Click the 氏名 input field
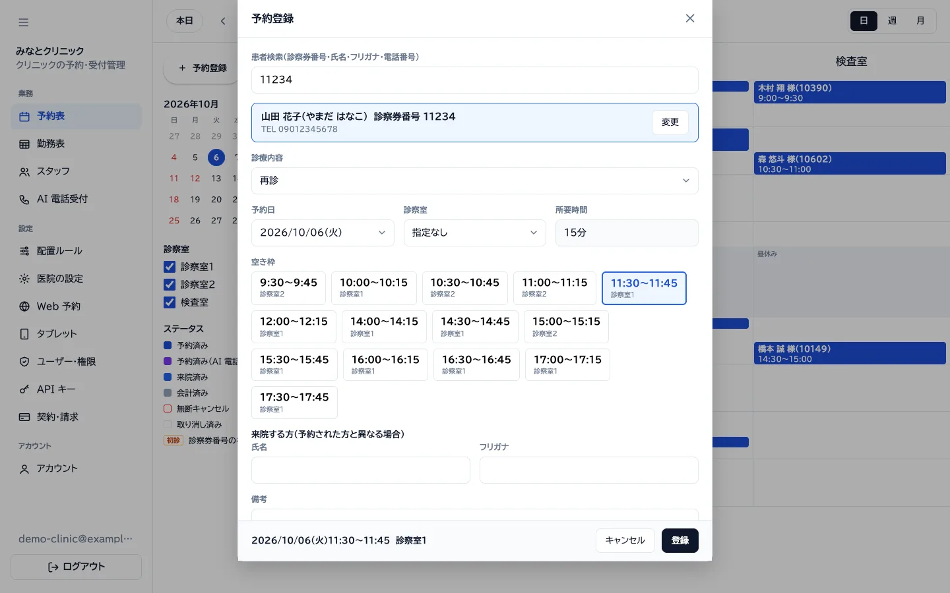The width and height of the screenshot is (950, 593). coord(361,470)
